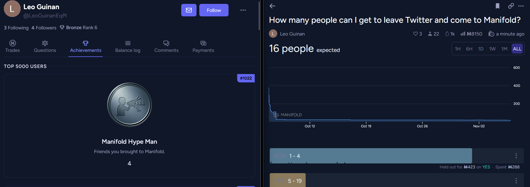Bookmark this market question
Screen dimensions: 530x187
tap(497, 6)
